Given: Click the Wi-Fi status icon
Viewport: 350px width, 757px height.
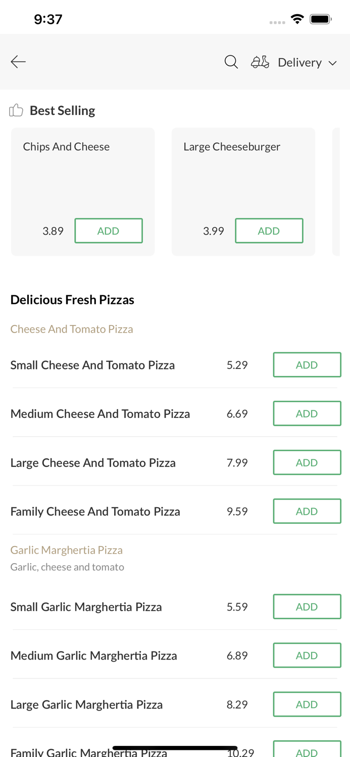Looking at the screenshot, I should (297, 18).
